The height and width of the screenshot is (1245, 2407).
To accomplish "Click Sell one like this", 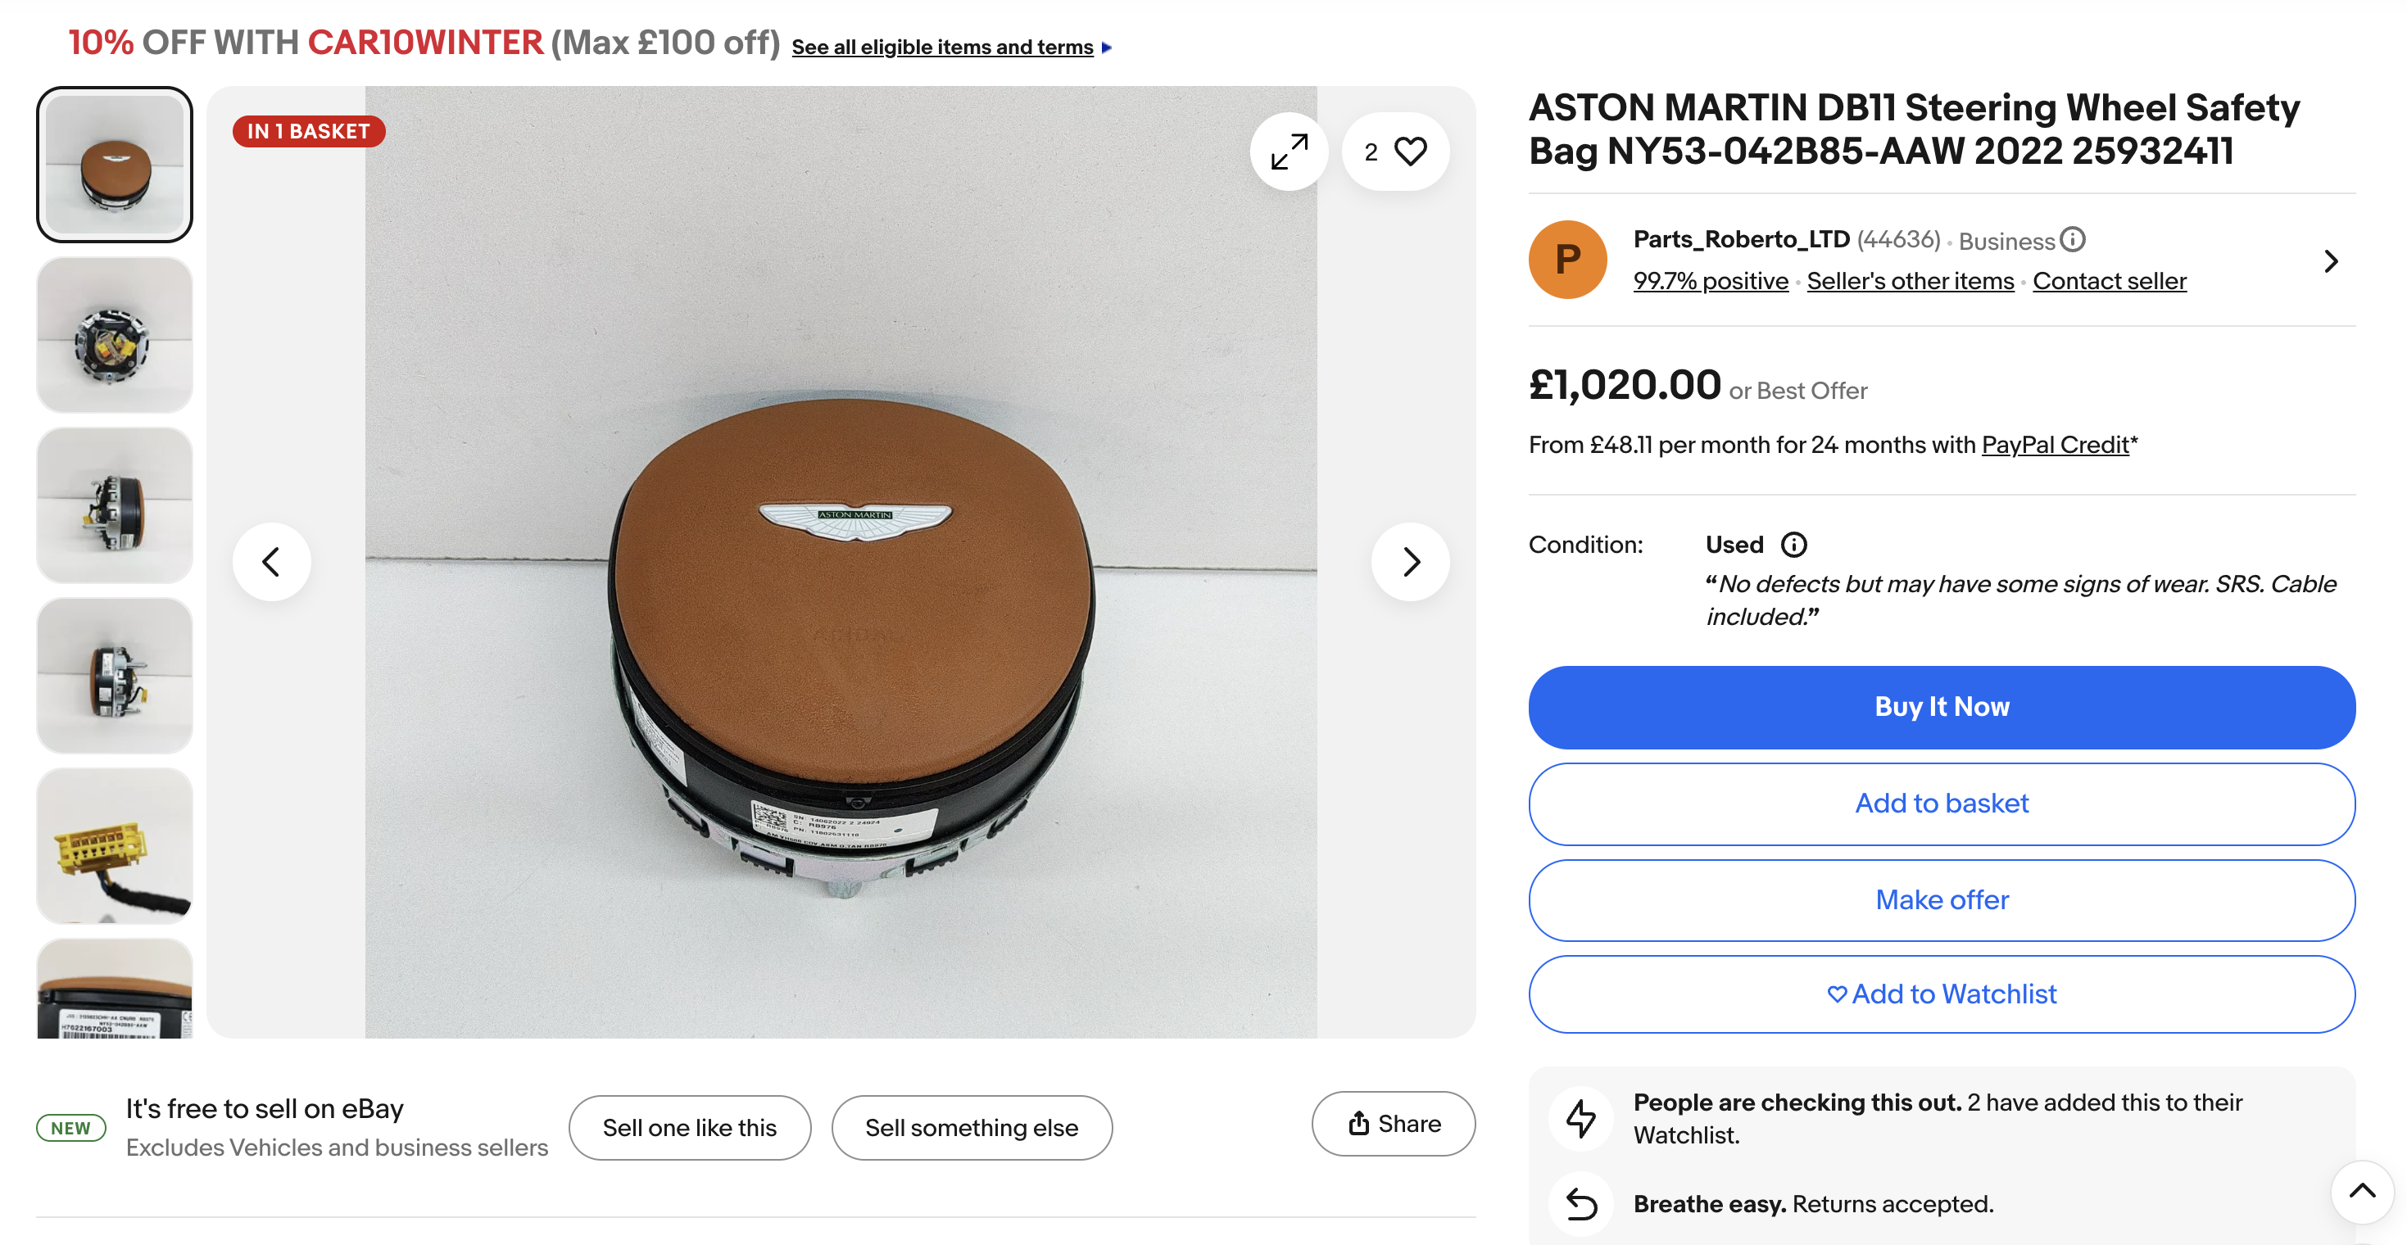I will point(690,1127).
